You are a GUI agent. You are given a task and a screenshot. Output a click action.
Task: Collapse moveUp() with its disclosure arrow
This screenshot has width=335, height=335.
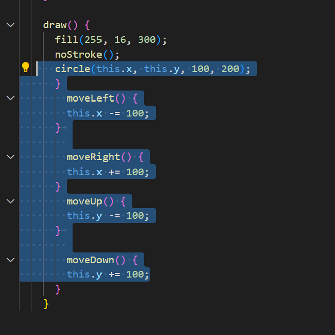pos(10,201)
